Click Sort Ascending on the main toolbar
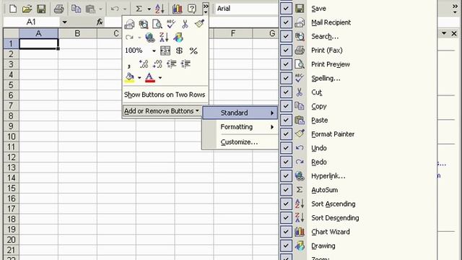Viewport: 462px width, 260px height. click(160, 9)
